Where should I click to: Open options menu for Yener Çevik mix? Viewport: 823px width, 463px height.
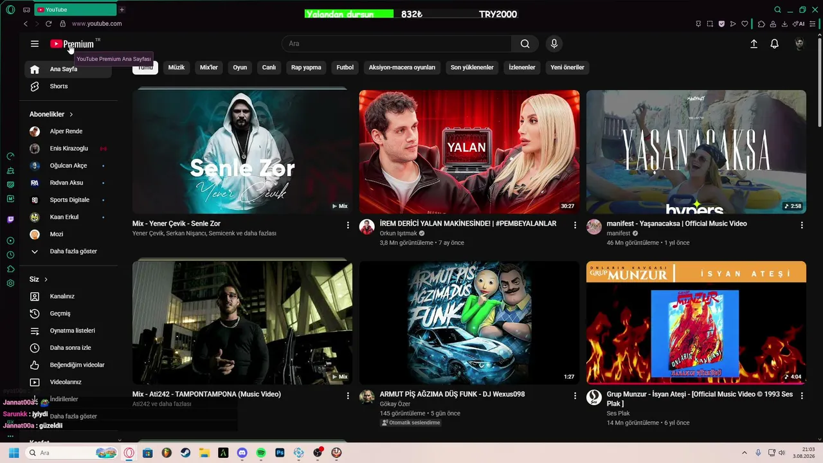coord(348,225)
